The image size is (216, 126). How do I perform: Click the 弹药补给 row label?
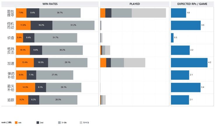[x=10, y=75]
